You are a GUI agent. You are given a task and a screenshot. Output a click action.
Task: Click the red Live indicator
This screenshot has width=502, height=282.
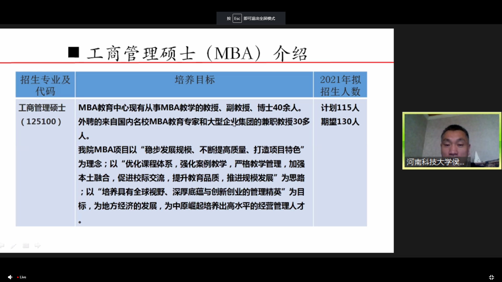[22, 277]
